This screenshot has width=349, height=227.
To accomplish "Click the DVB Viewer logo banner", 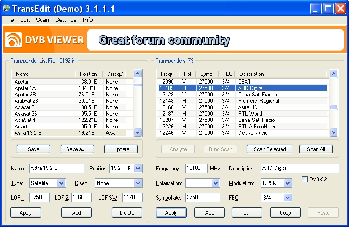I will tap(45, 40).
